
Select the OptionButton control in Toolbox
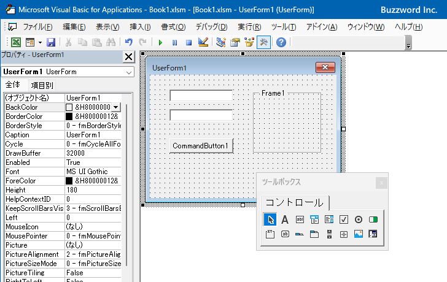coord(359,219)
